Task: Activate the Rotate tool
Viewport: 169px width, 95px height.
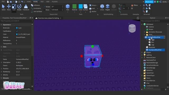Action: click(x=19, y=7)
